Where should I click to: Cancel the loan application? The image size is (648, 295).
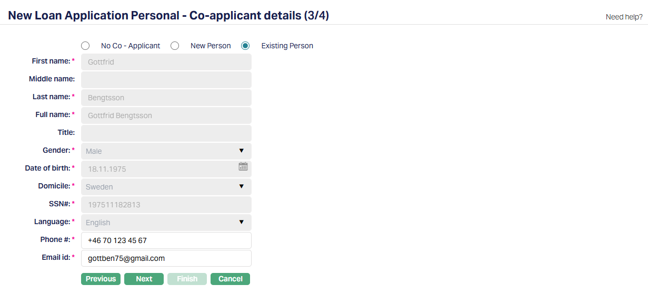(230, 279)
